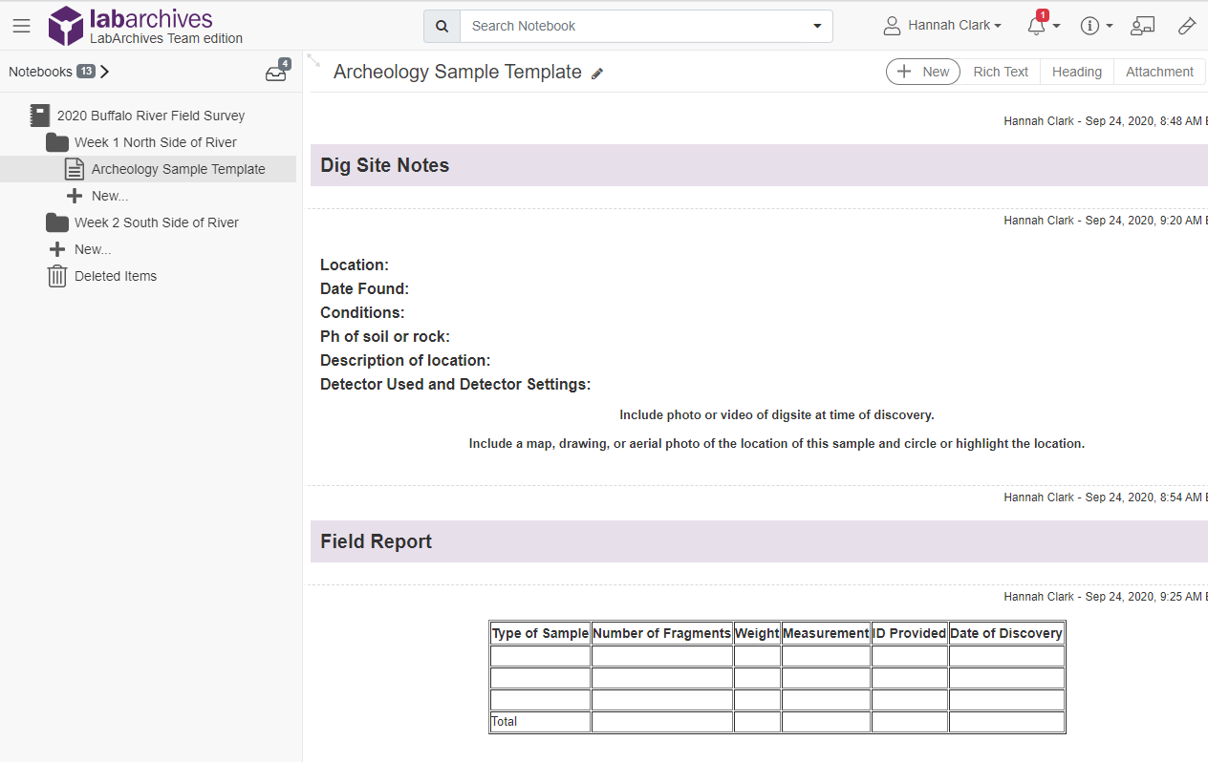Click the inbox tray icon
Viewport: 1208px width, 762px height.
click(x=276, y=73)
